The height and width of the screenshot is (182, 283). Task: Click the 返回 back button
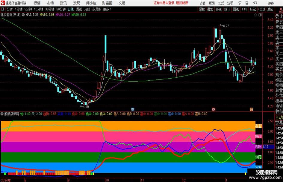[270, 9]
